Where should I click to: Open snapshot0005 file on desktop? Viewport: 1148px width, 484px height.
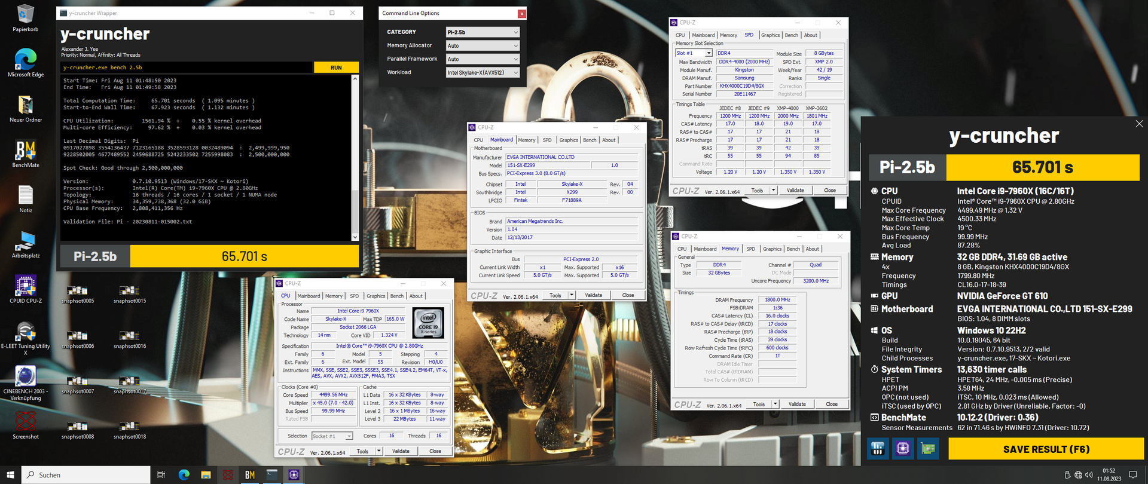78,295
